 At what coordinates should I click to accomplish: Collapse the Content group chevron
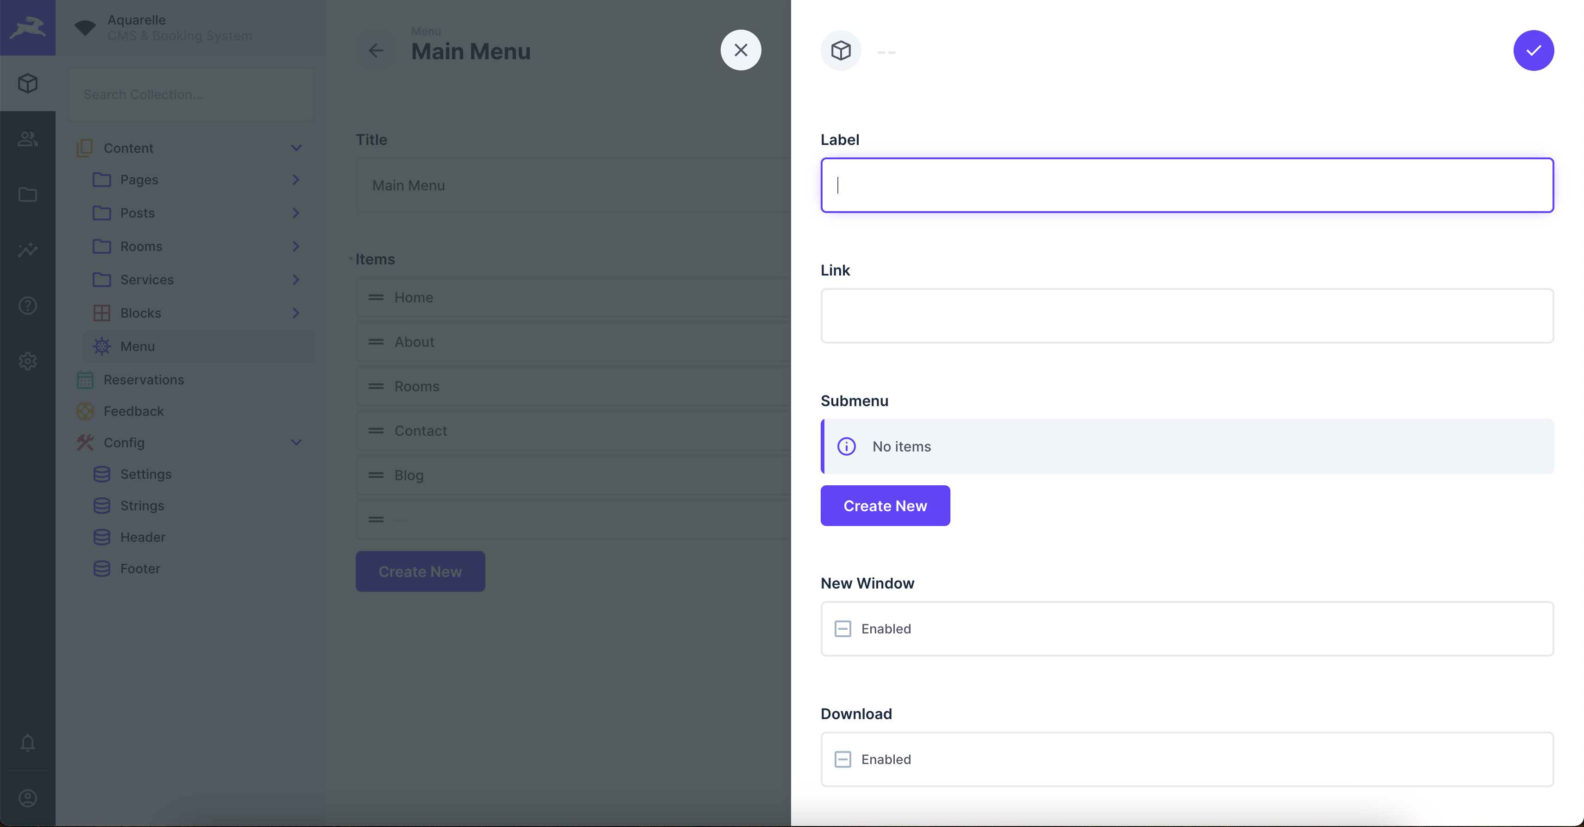point(296,148)
